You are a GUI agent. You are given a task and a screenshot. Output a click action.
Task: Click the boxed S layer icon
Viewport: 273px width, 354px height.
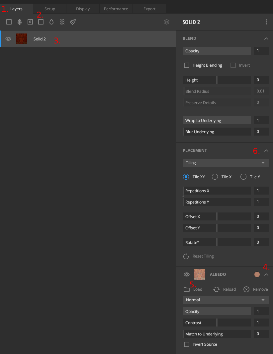(30, 22)
